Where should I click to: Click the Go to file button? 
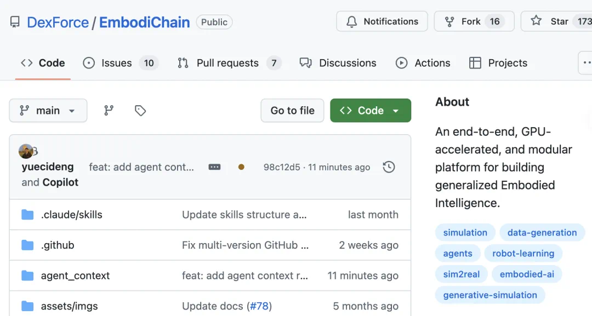[292, 111]
